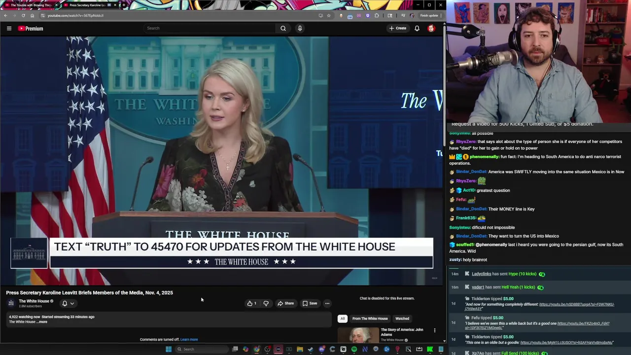The height and width of the screenshot is (355, 631).
Task: Go to YouTube Premium home logo
Action: coord(31,29)
